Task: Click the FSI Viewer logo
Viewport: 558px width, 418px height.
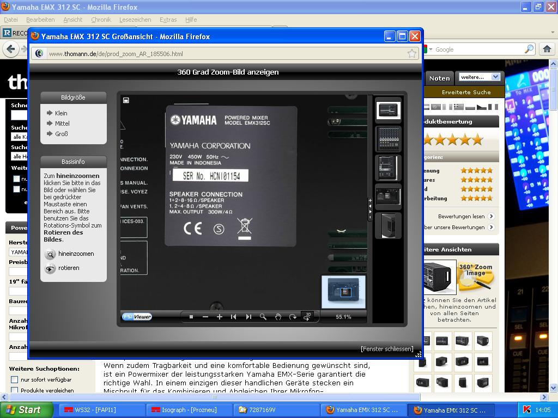Action: (x=137, y=317)
